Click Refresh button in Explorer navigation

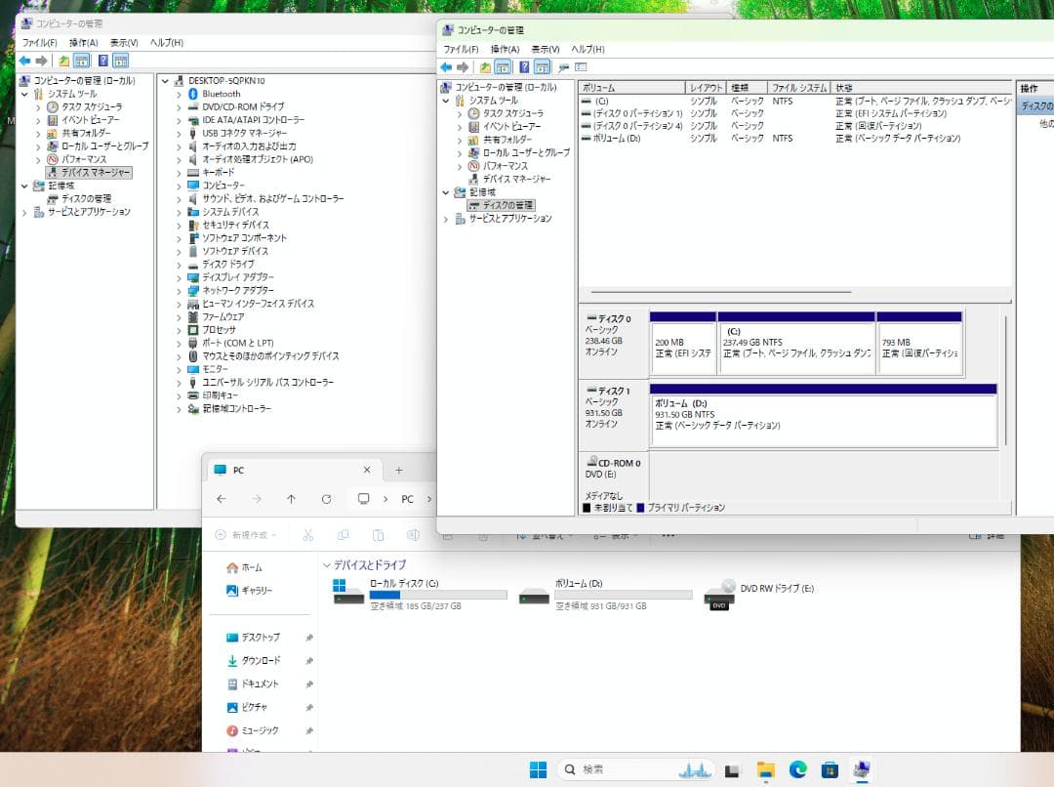pos(326,499)
